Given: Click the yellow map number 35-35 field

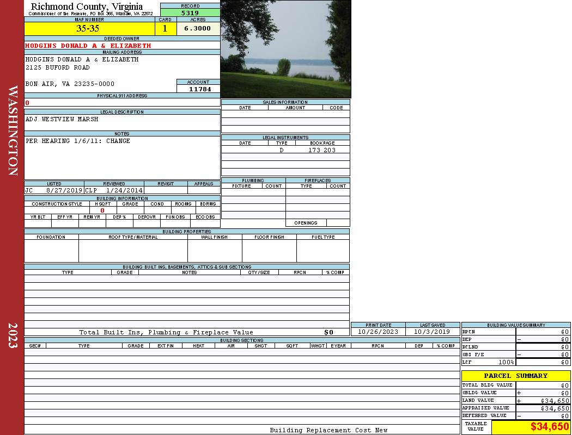Looking at the screenshot, I should click(88, 29).
